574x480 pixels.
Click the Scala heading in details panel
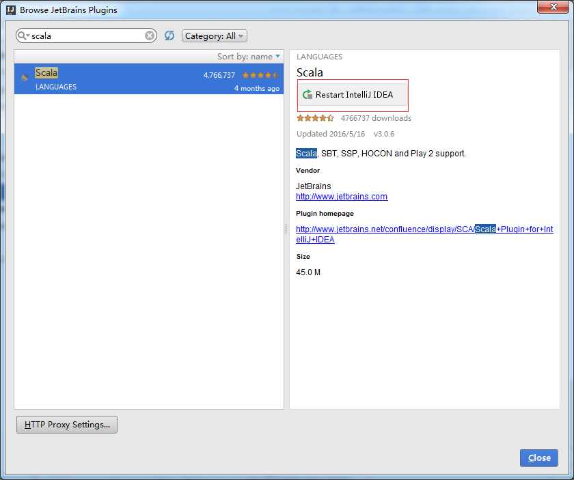310,72
